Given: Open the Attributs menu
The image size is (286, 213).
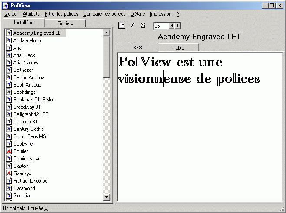Looking at the screenshot, I should click(31, 14).
